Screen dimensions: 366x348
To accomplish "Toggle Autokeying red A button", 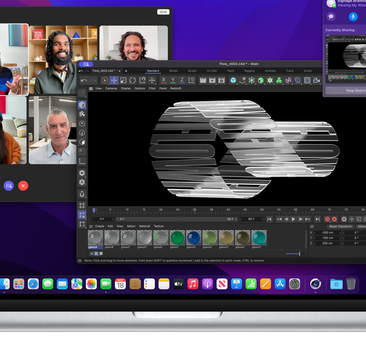I will 335,219.
